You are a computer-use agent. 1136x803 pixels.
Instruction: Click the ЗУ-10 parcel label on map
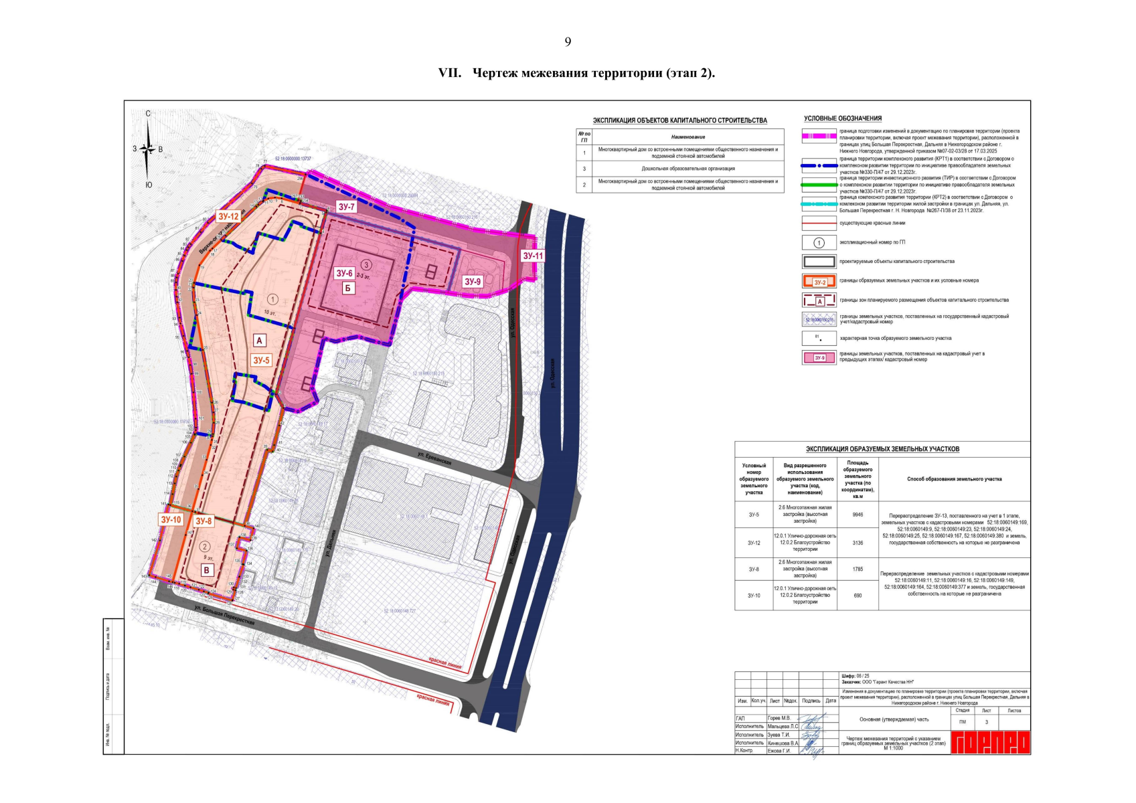[171, 519]
